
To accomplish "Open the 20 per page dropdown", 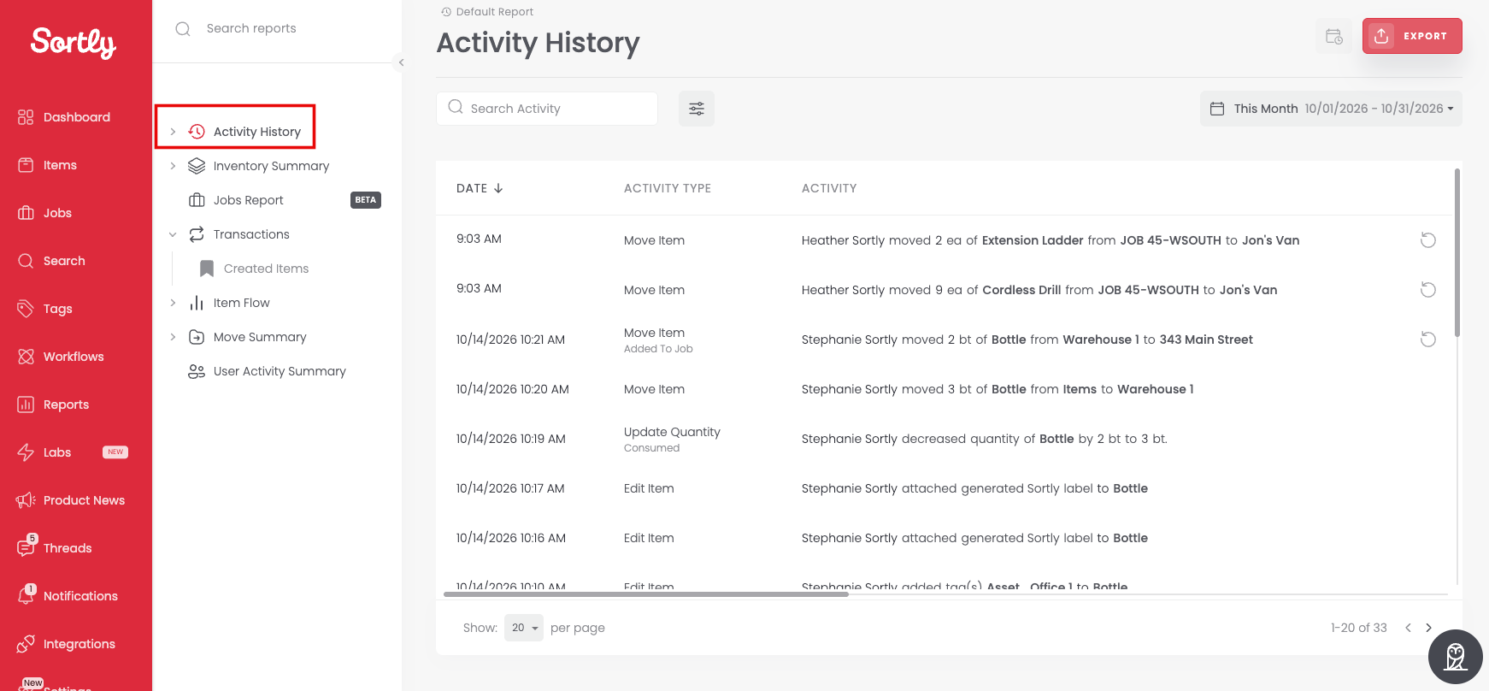I will (x=524, y=628).
